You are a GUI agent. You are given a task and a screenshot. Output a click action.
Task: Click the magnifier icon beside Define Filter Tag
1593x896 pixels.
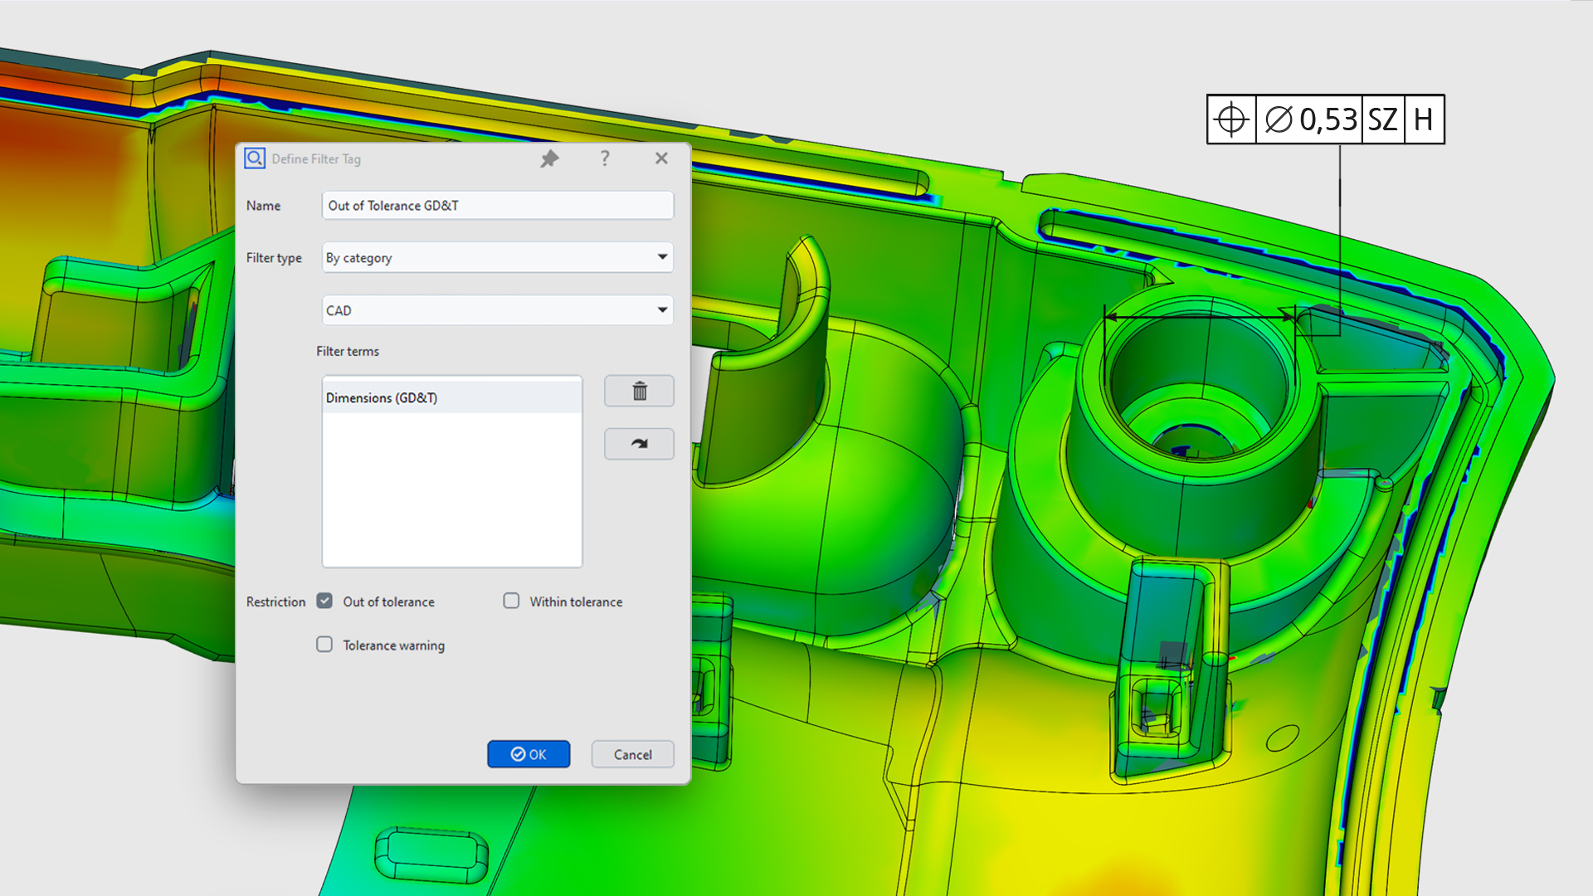coord(255,158)
